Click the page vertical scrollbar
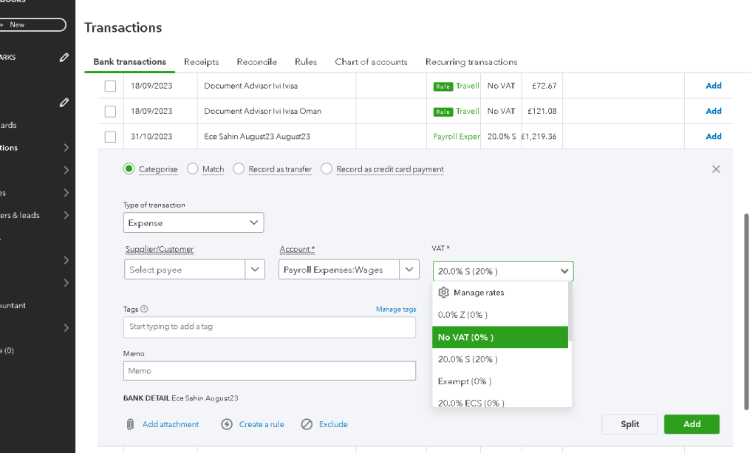This screenshot has width=755, height=453. 746,311
